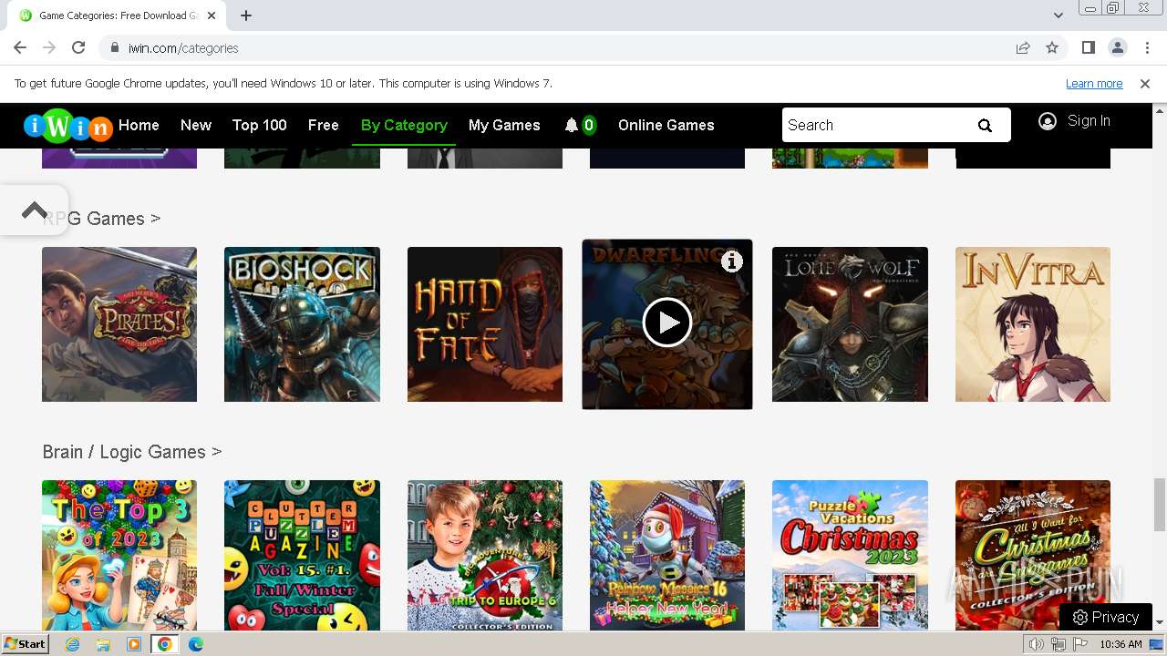Open a new browser tab

pos(246,15)
